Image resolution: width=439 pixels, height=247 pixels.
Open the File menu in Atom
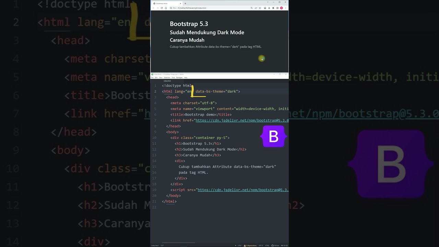(152, 78)
